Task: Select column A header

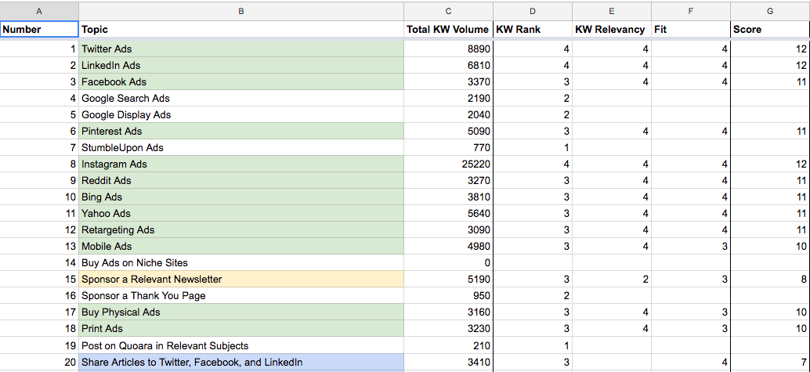Action: [39, 11]
